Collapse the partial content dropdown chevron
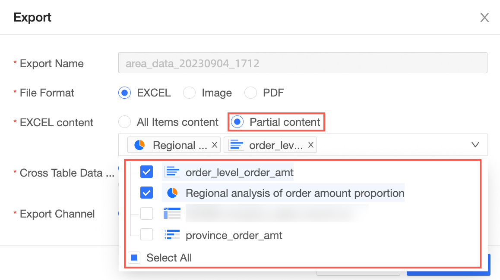 [475, 145]
